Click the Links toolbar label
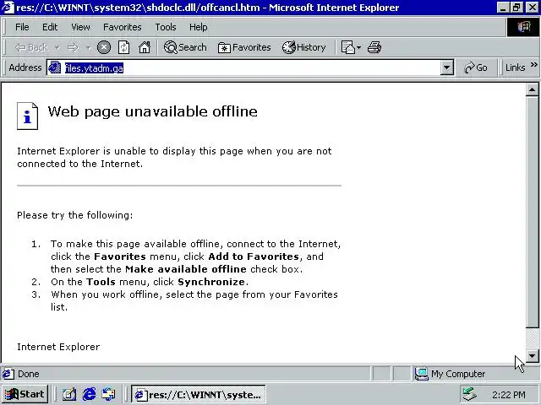Image resolution: width=541 pixels, height=405 pixels. pyautogui.click(x=515, y=67)
